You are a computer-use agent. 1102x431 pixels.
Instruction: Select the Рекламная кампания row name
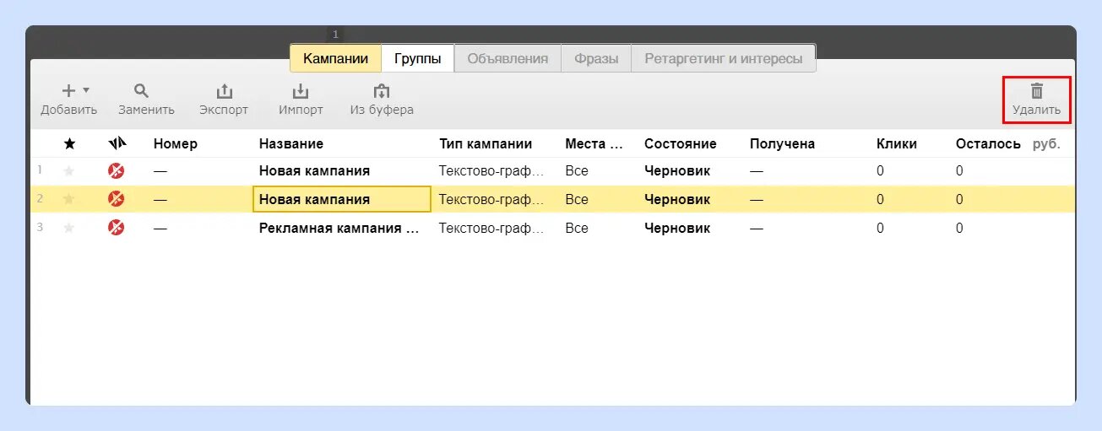point(339,228)
